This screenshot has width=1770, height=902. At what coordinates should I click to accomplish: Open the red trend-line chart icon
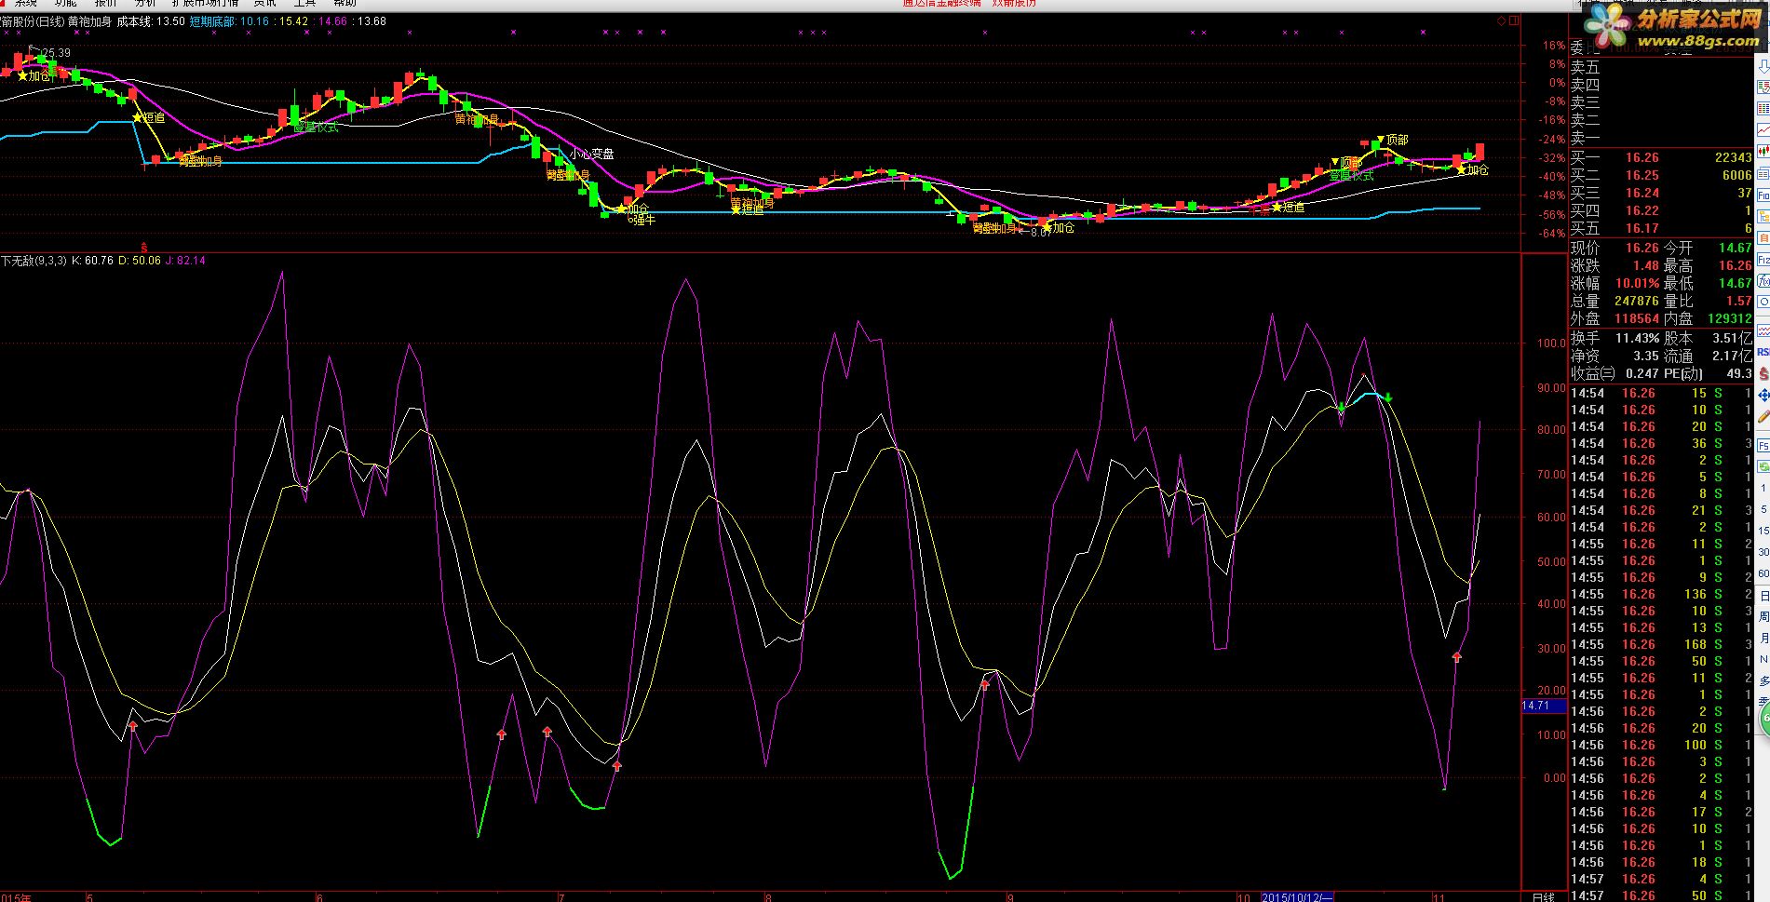click(1763, 329)
